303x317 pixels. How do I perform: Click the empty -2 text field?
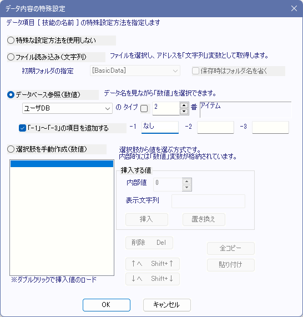[x=215, y=127]
